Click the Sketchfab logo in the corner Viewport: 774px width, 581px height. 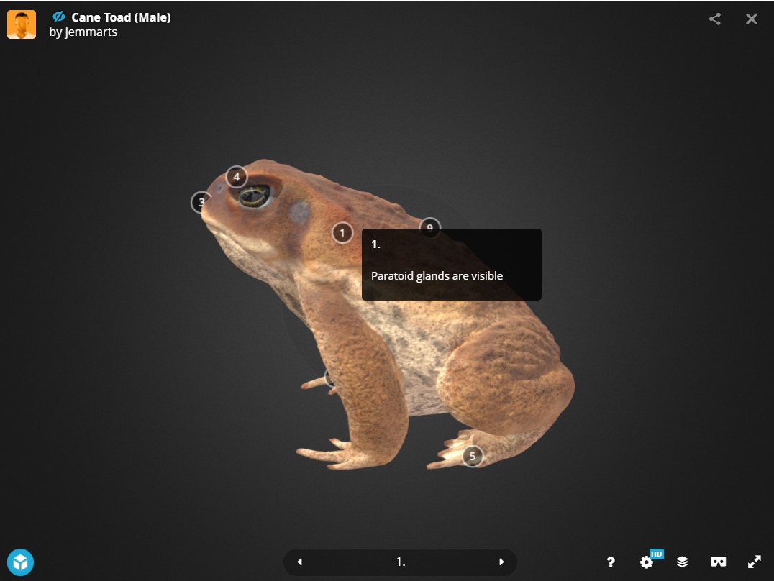coord(21,562)
